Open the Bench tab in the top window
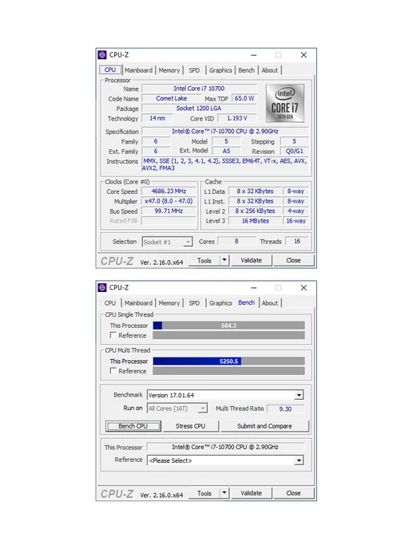 246,70
